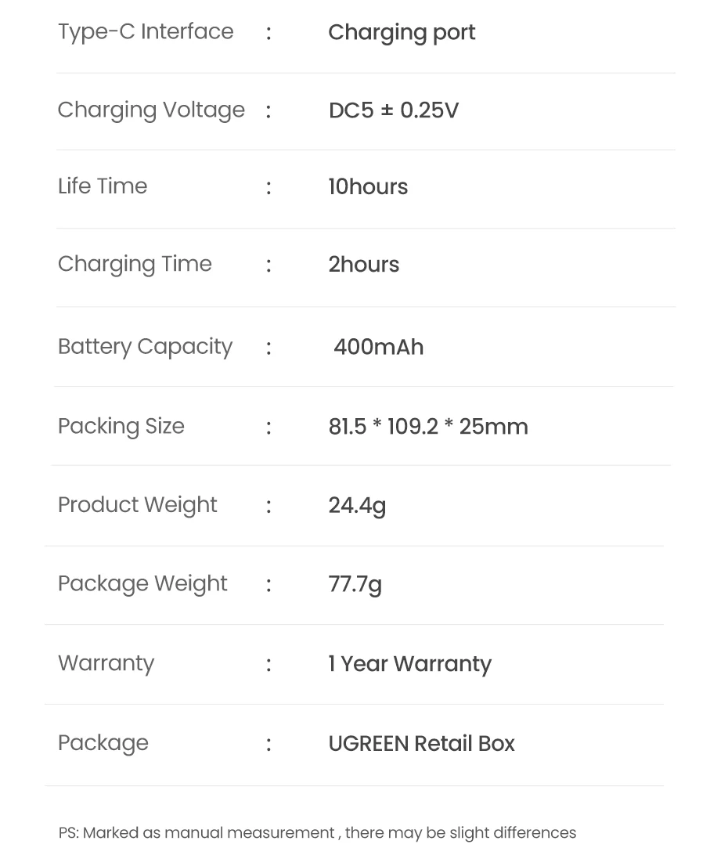Screen dimensions: 728x866
Task: Click the PS manual measurement footnote
Action: [317, 833]
